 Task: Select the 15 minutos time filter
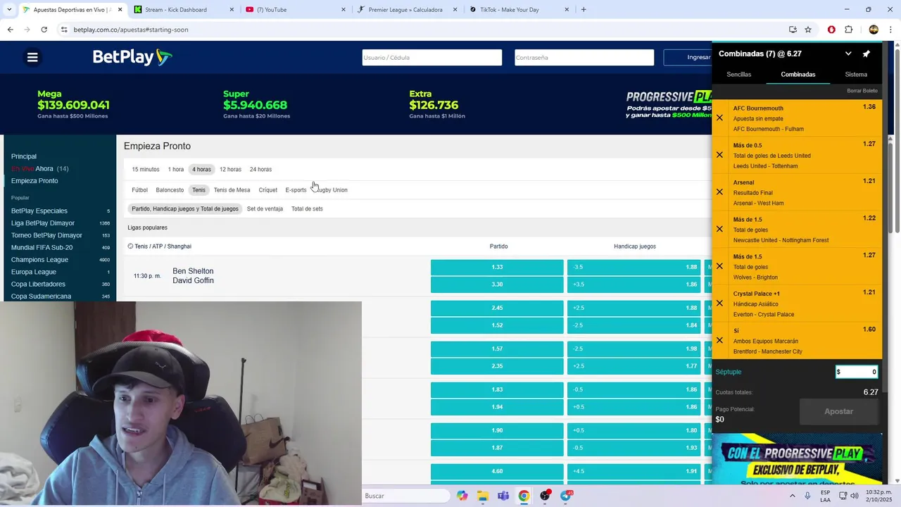[x=146, y=170]
